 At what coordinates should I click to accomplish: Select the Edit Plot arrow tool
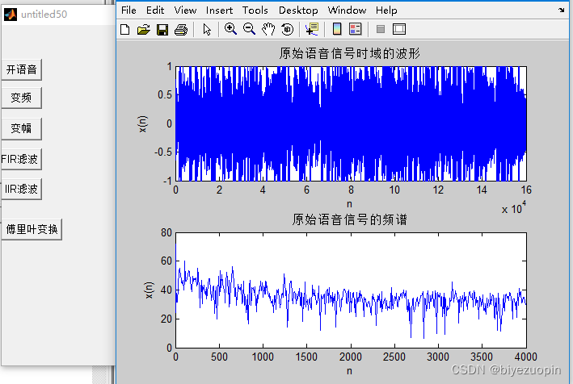tap(207, 30)
